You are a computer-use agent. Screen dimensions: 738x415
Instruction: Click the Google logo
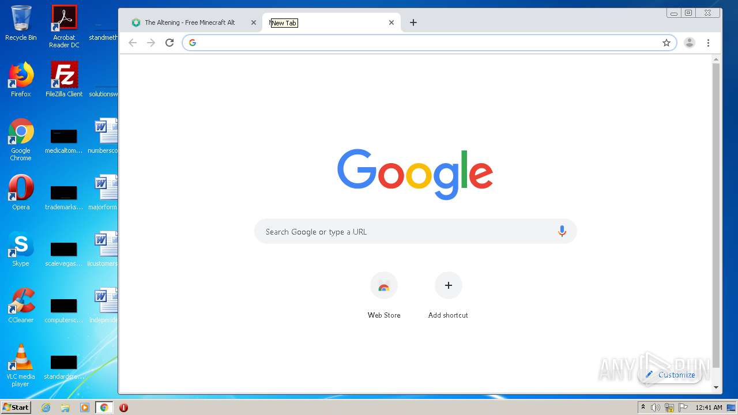415,173
